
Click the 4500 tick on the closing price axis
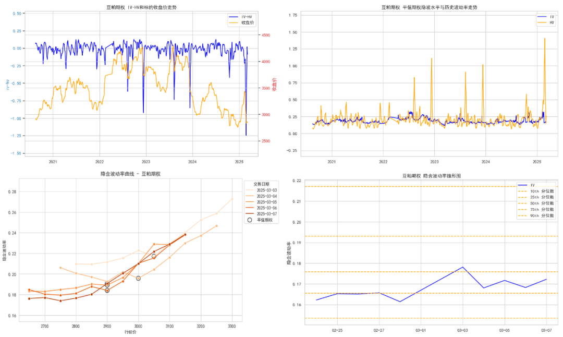[x=266, y=35]
